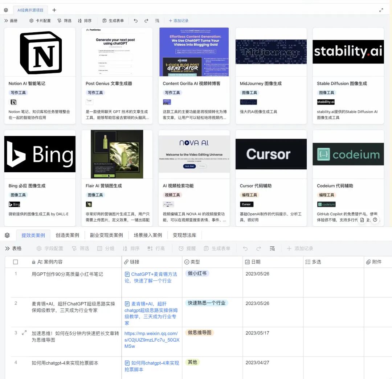Viewport: 392px width, 379px height.
Task: Click 行高 row height in table toolbar
Action: [x=156, y=248]
